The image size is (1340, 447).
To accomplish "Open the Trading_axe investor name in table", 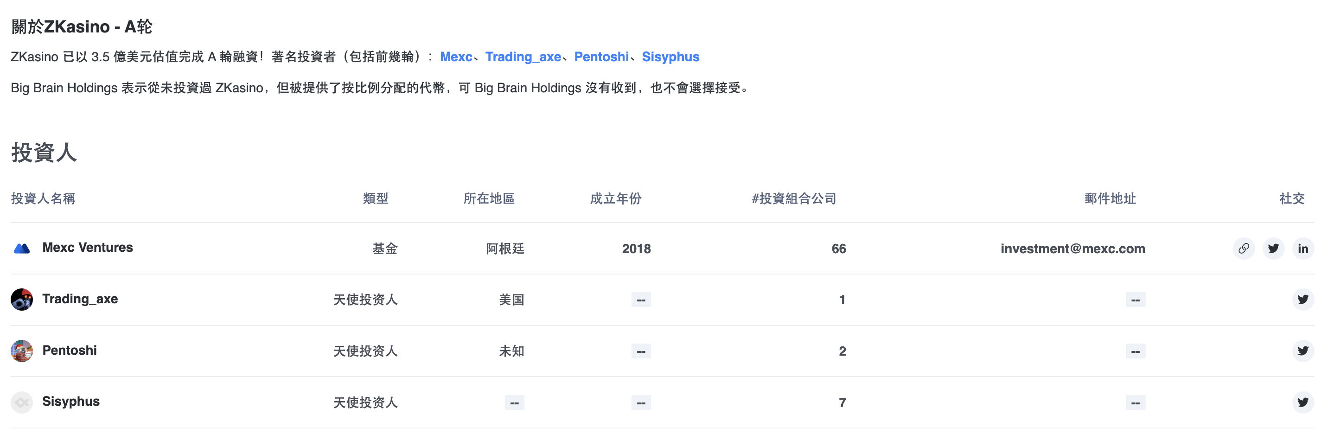I will coord(80,299).
